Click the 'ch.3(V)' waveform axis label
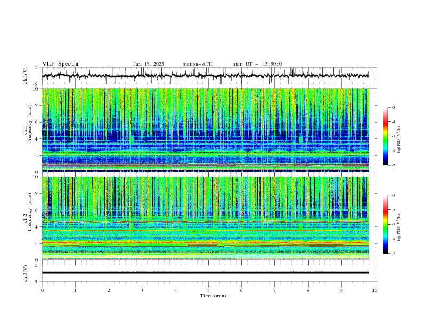The height and width of the screenshot is (326, 422). click(26, 273)
